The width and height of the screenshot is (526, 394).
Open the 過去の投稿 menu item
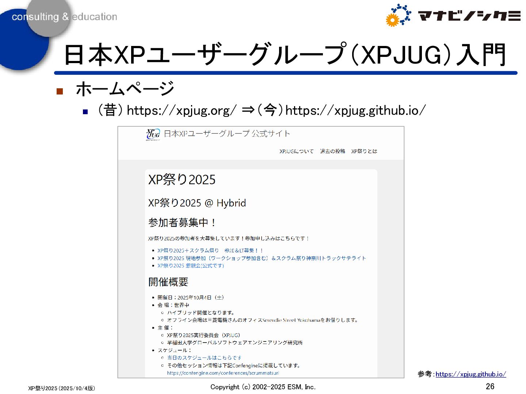[332, 151]
